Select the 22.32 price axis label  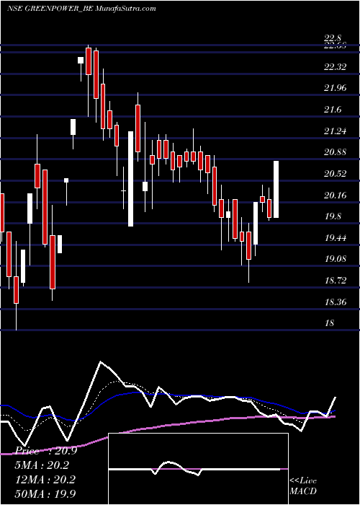click(336, 67)
